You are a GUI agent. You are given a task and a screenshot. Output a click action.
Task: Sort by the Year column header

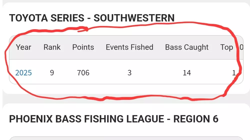[x=23, y=47]
